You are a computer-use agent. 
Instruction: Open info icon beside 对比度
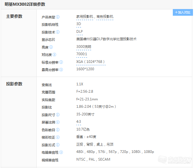pyautogui.click(x=54, y=55)
